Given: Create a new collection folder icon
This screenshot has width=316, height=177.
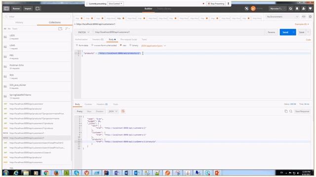Looking at the screenshot, I should (60, 29).
